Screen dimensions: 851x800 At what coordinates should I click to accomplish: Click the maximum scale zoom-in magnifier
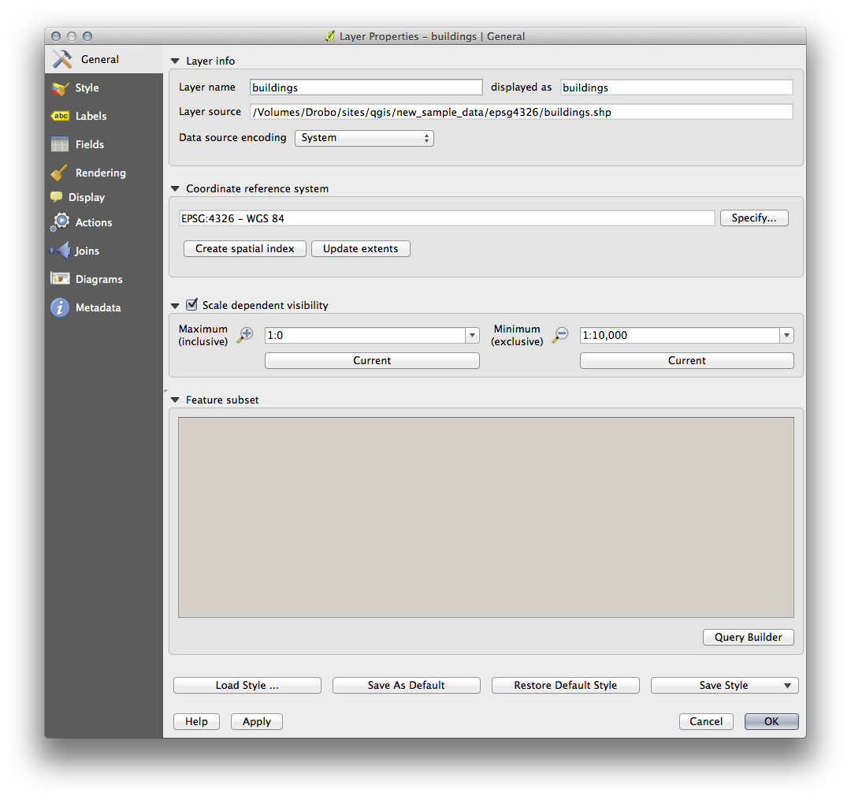245,335
